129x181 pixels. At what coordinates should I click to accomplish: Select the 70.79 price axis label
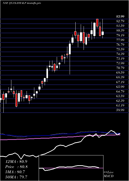coord(120,68)
